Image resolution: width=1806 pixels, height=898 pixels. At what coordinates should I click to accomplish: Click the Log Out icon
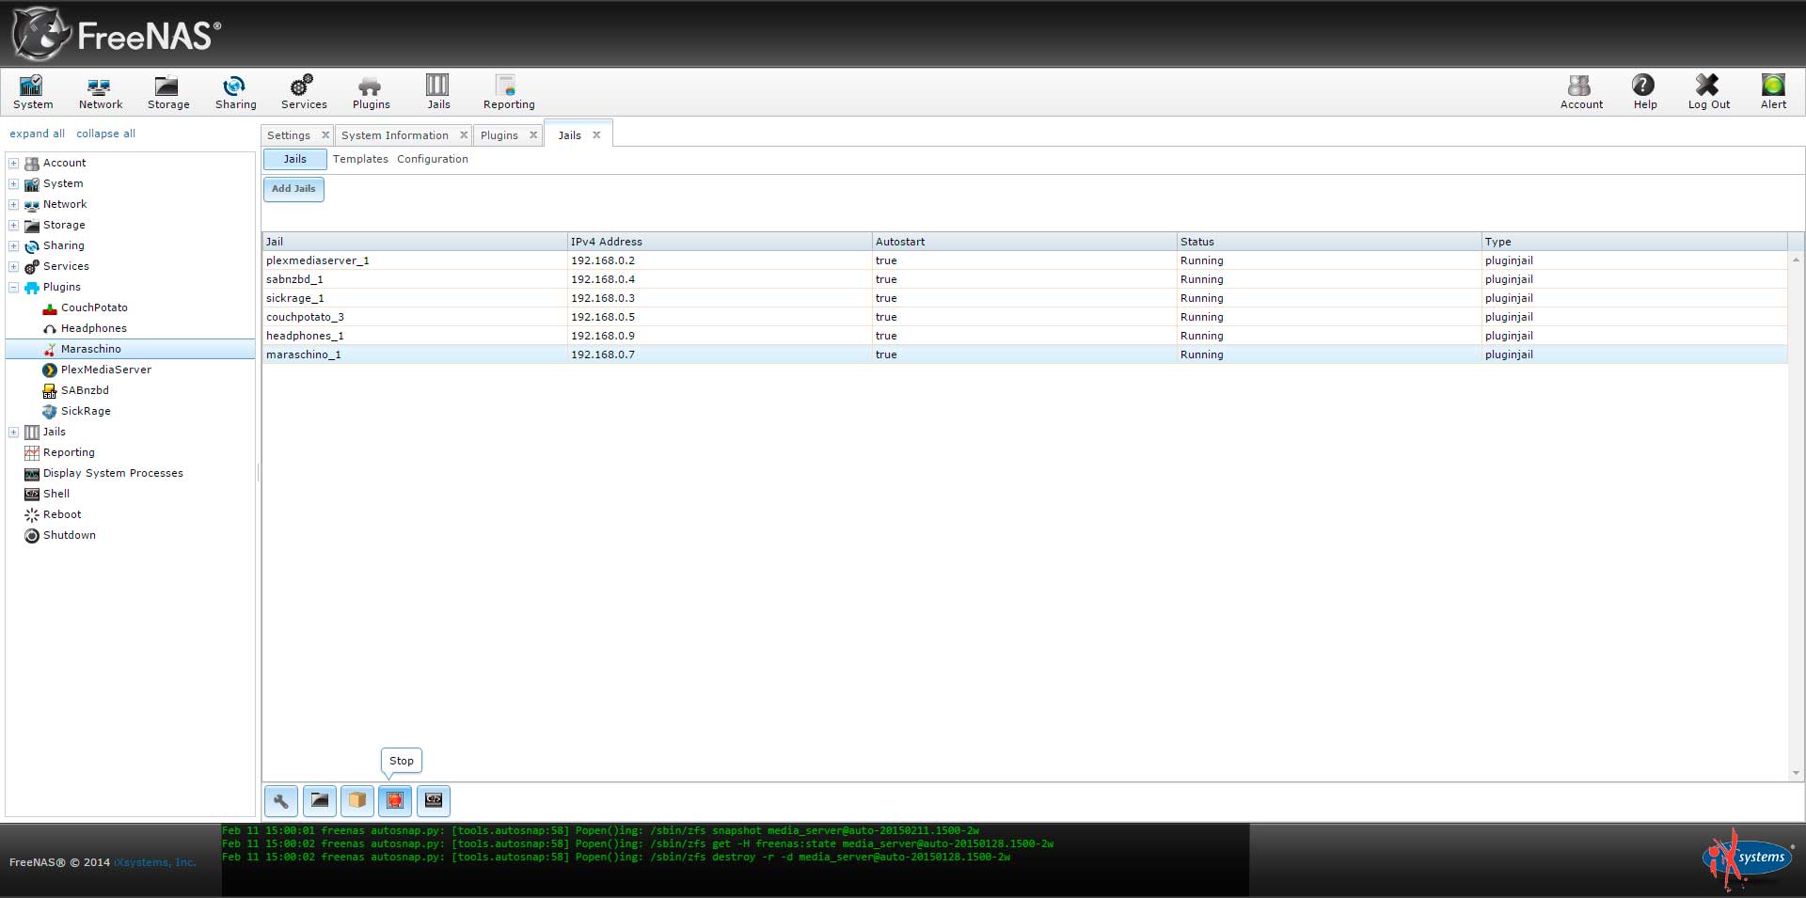[1708, 92]
